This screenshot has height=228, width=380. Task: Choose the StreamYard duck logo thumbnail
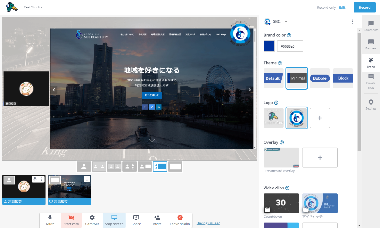pos(273,118)
